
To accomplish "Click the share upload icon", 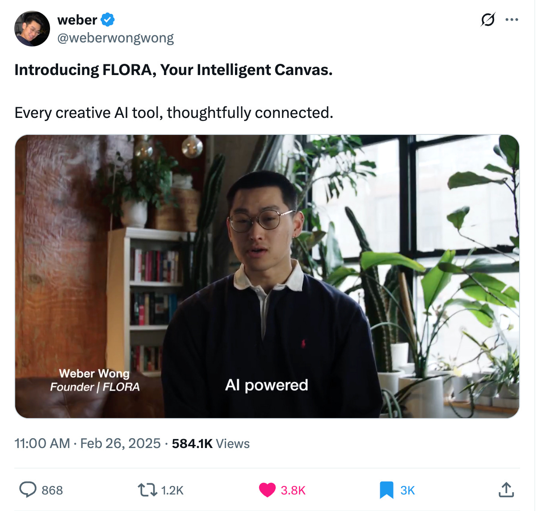I will (x=506, y=490).
